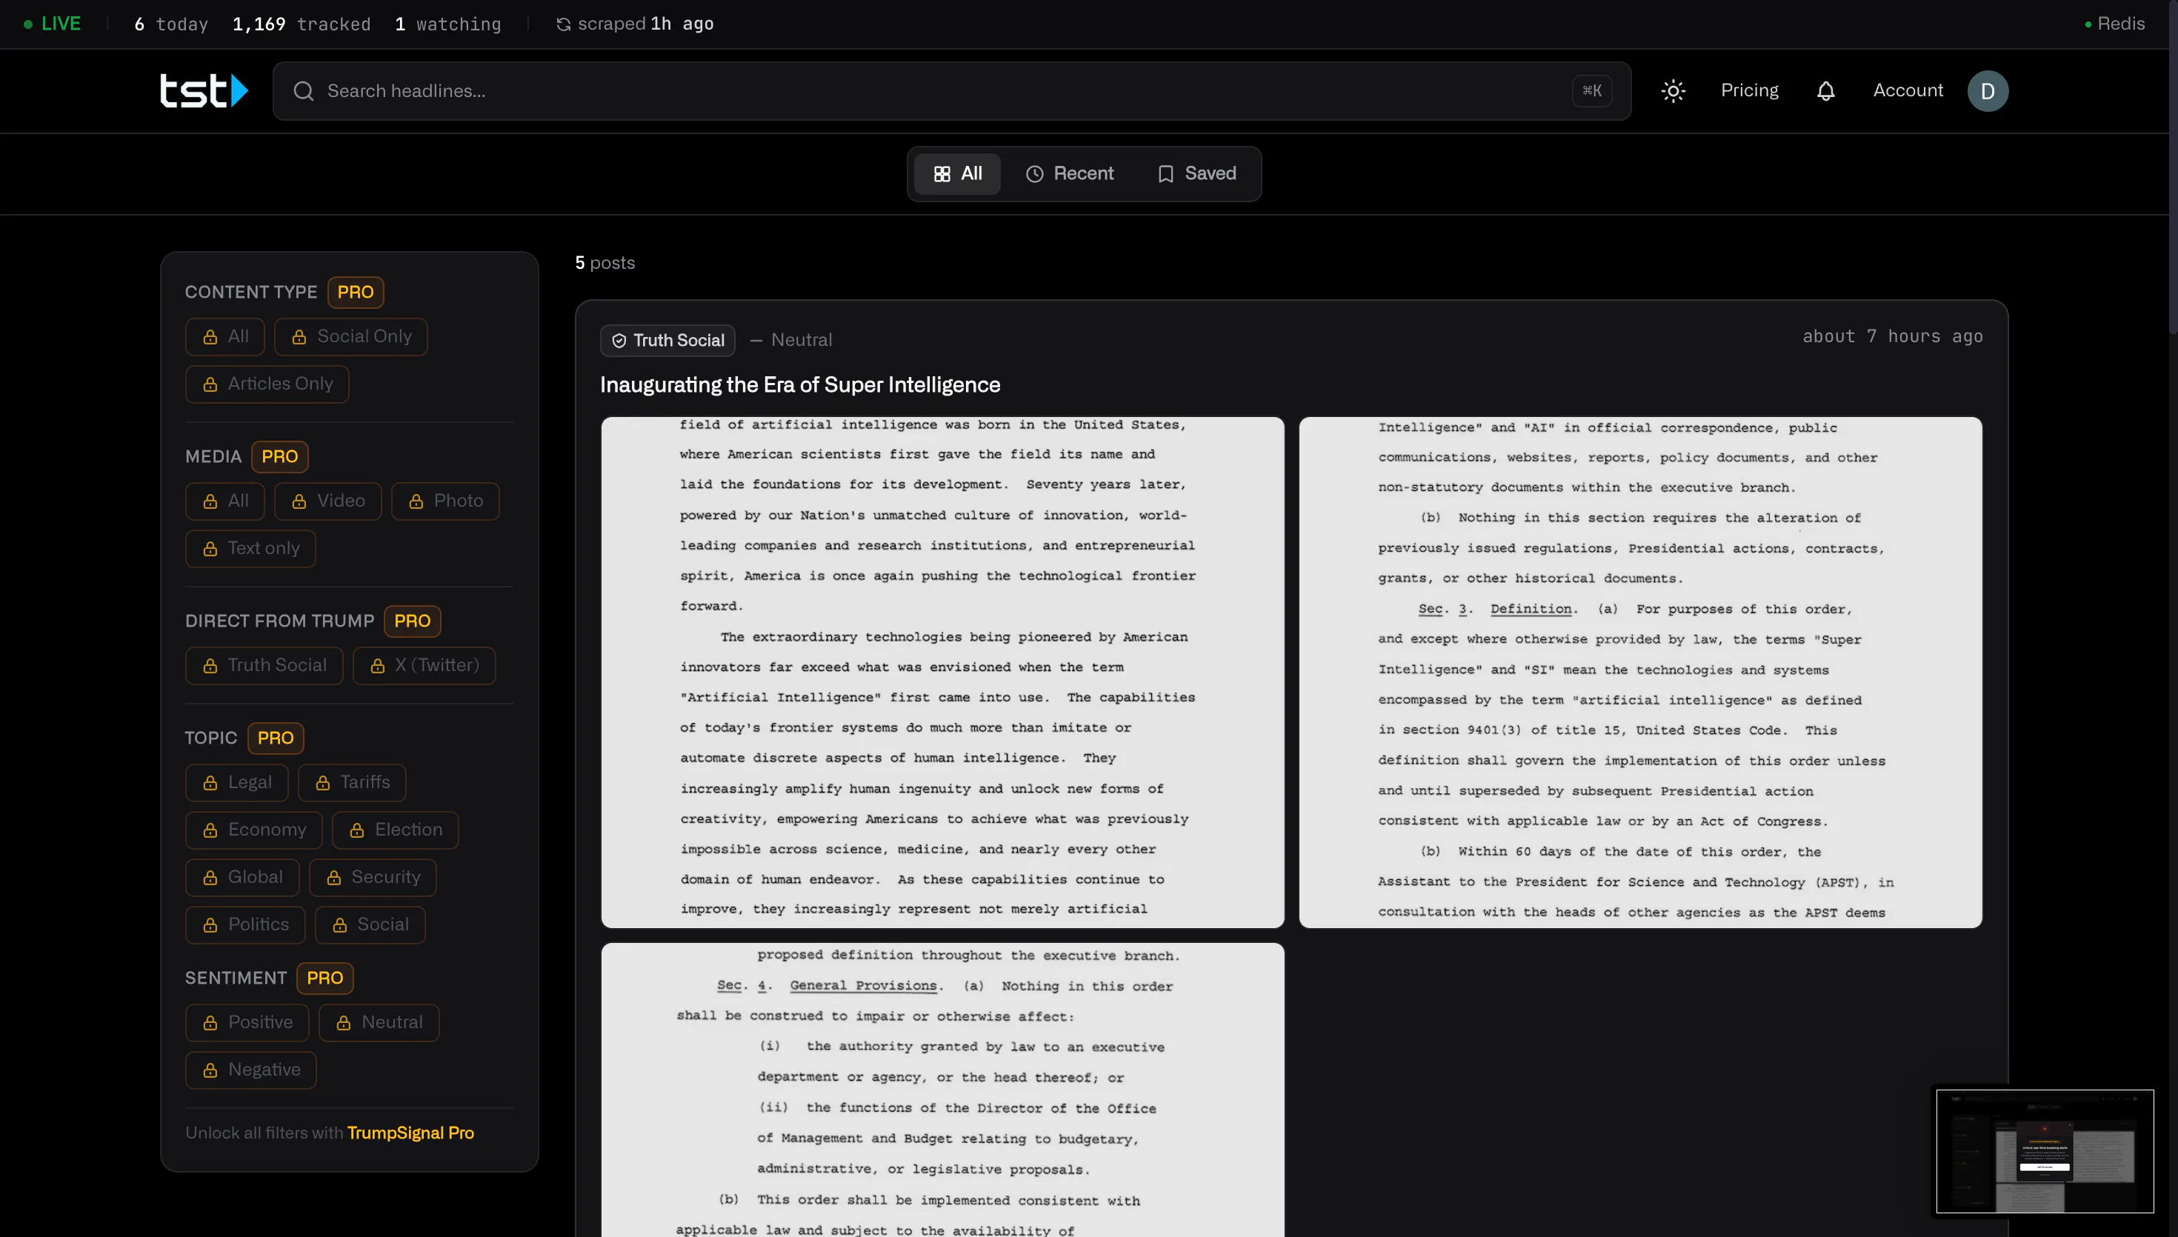
Task: Click the '1 watching' counter
Action: tap(447, 24)
